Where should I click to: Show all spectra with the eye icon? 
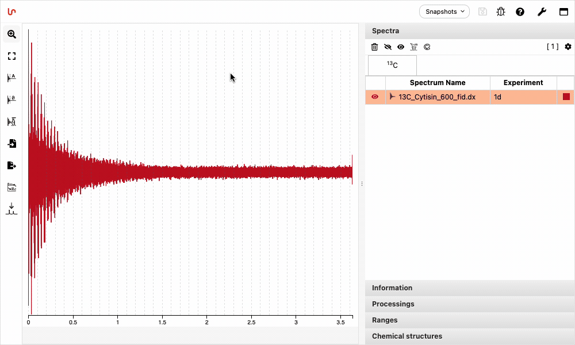pos(401,47)
